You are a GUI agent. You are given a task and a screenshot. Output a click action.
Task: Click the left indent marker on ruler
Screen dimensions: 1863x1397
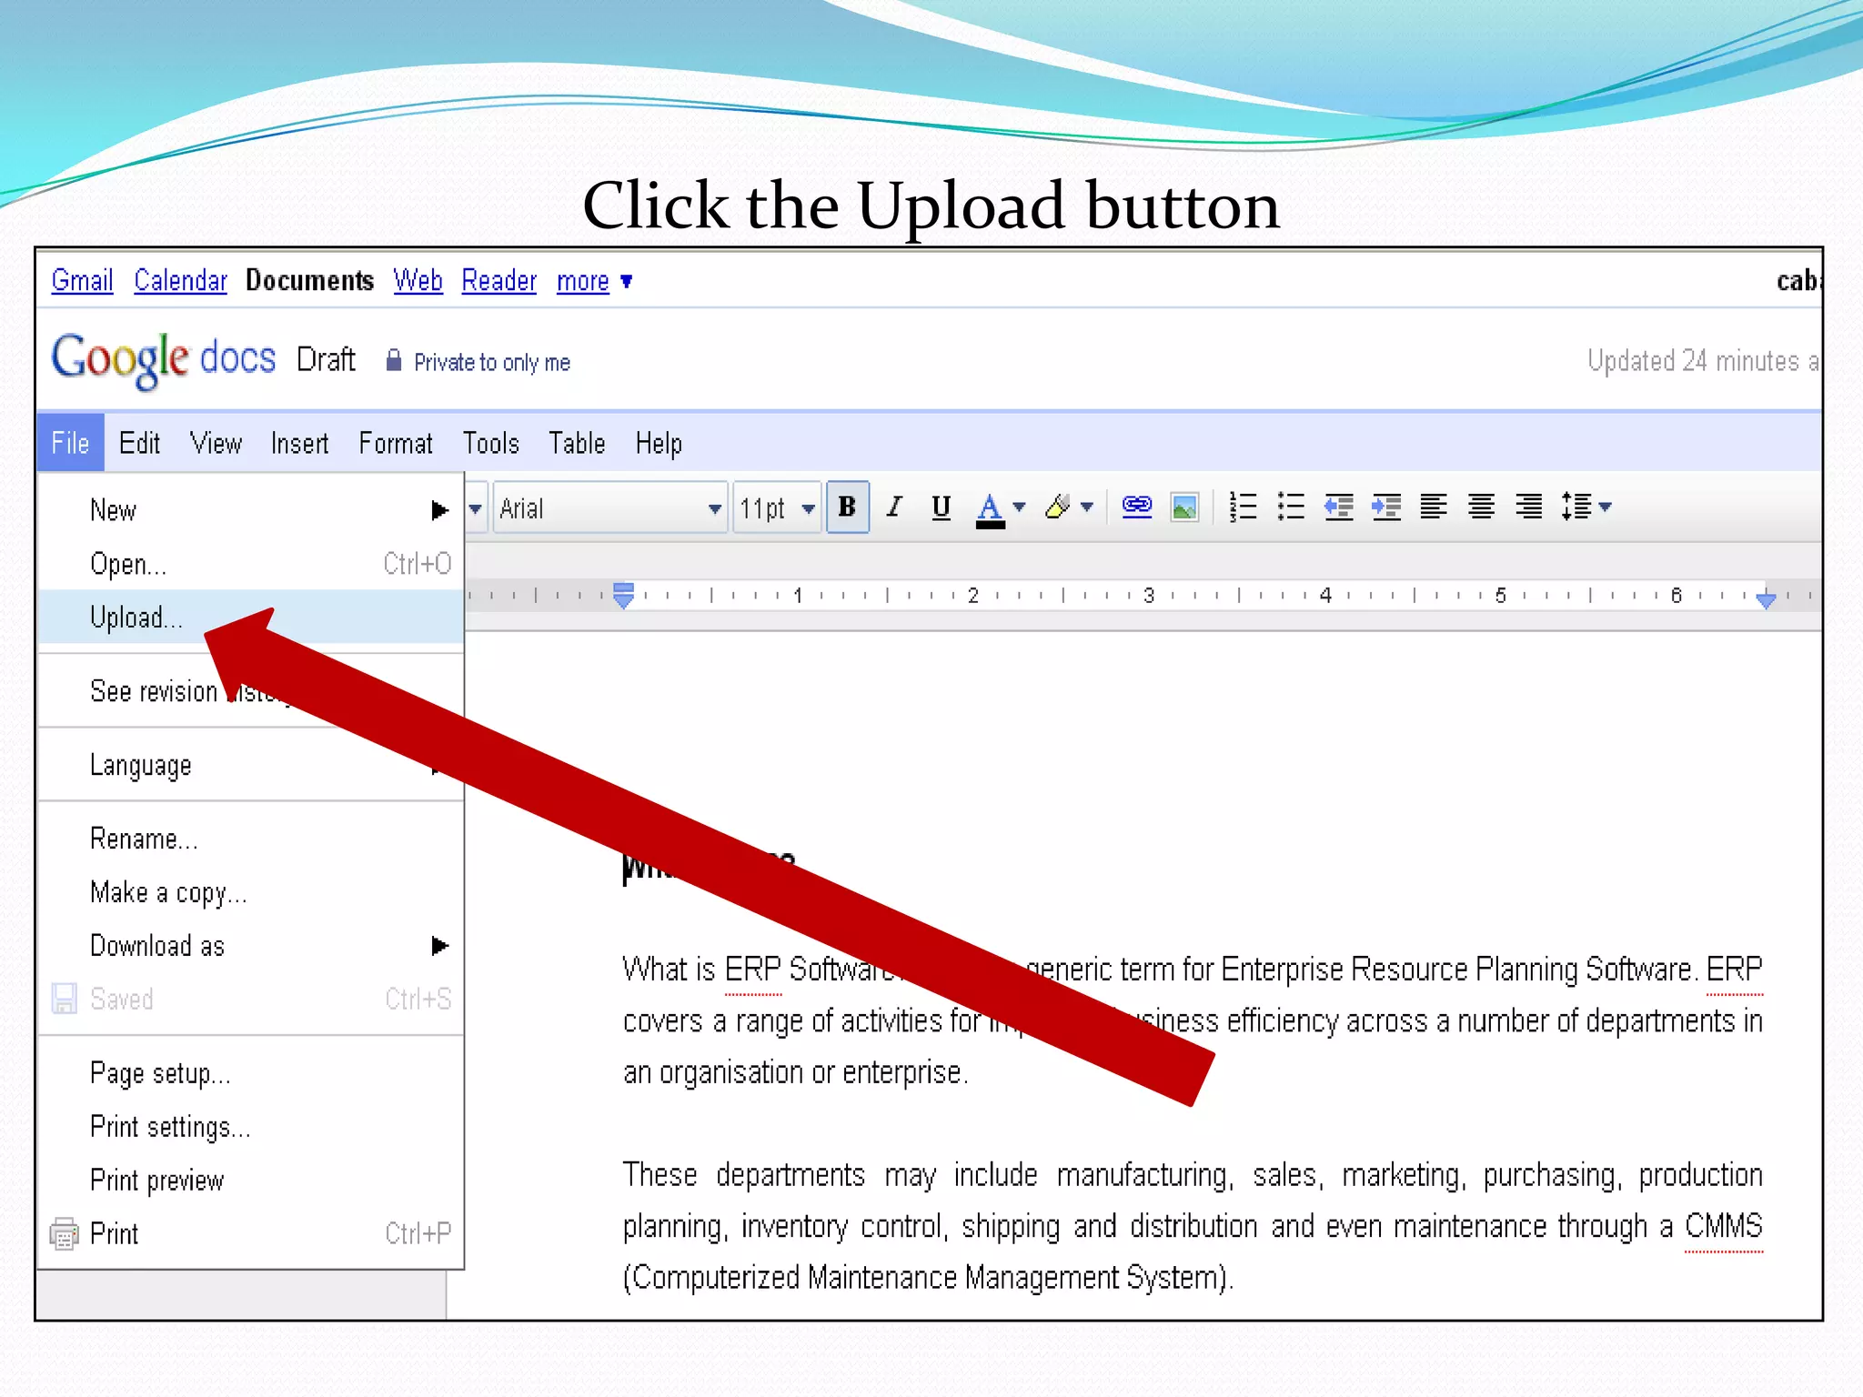coord(623,596)
